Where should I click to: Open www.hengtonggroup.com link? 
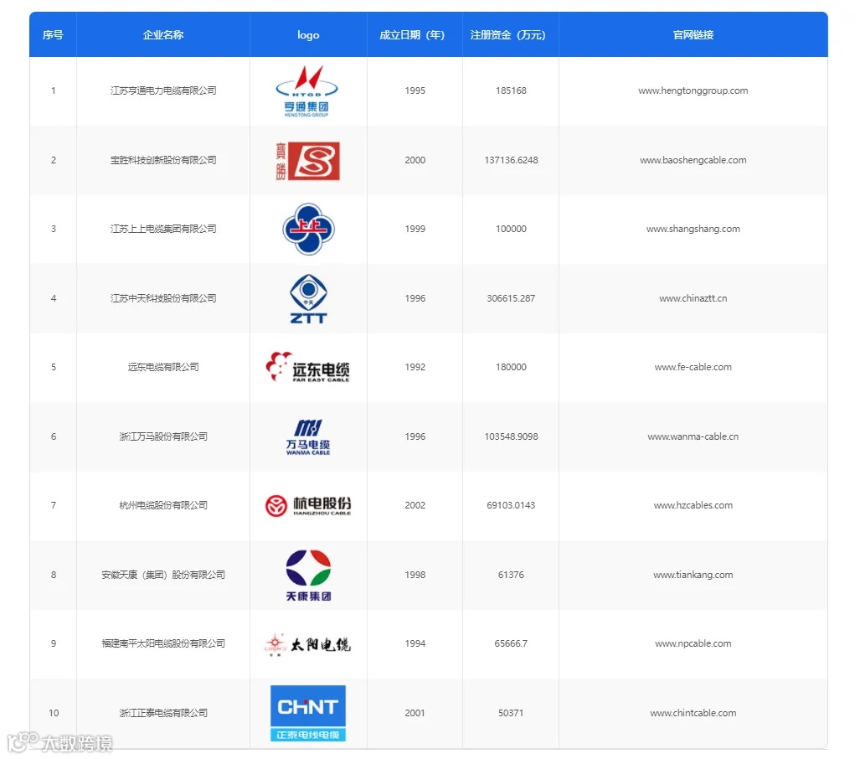point(693,90)
